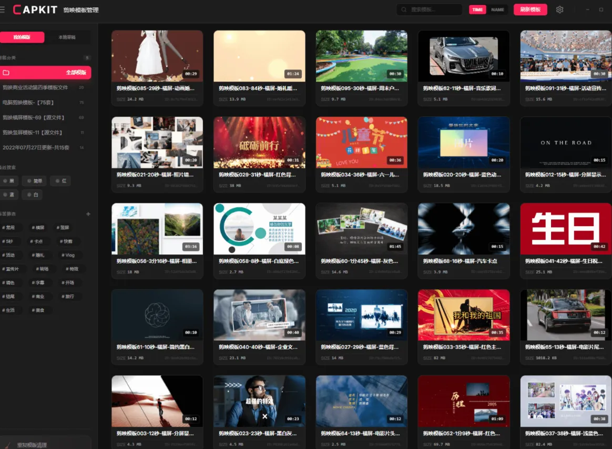The image size is (612, 449).
Task: Switch to the 我的模板 tab
Action: pos(22,37)
